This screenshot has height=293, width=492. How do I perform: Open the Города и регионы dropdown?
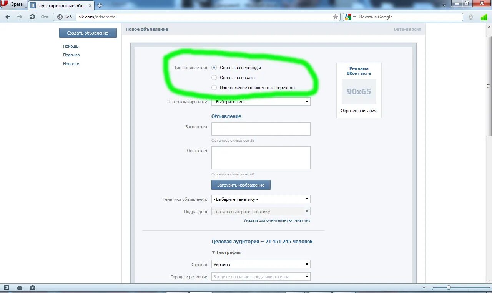(261, 277)
